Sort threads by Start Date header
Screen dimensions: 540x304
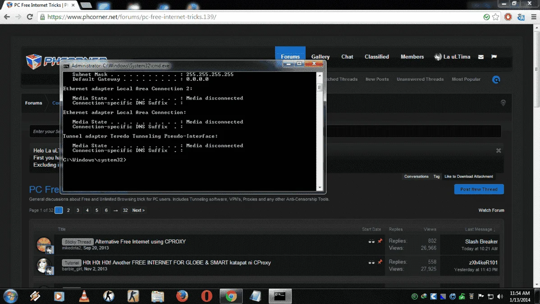click(371, 229)
